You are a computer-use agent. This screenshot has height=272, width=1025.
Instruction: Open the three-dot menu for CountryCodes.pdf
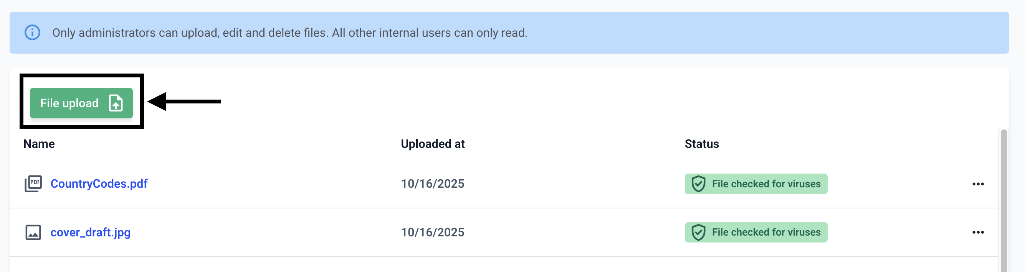(x=978, y=184)
